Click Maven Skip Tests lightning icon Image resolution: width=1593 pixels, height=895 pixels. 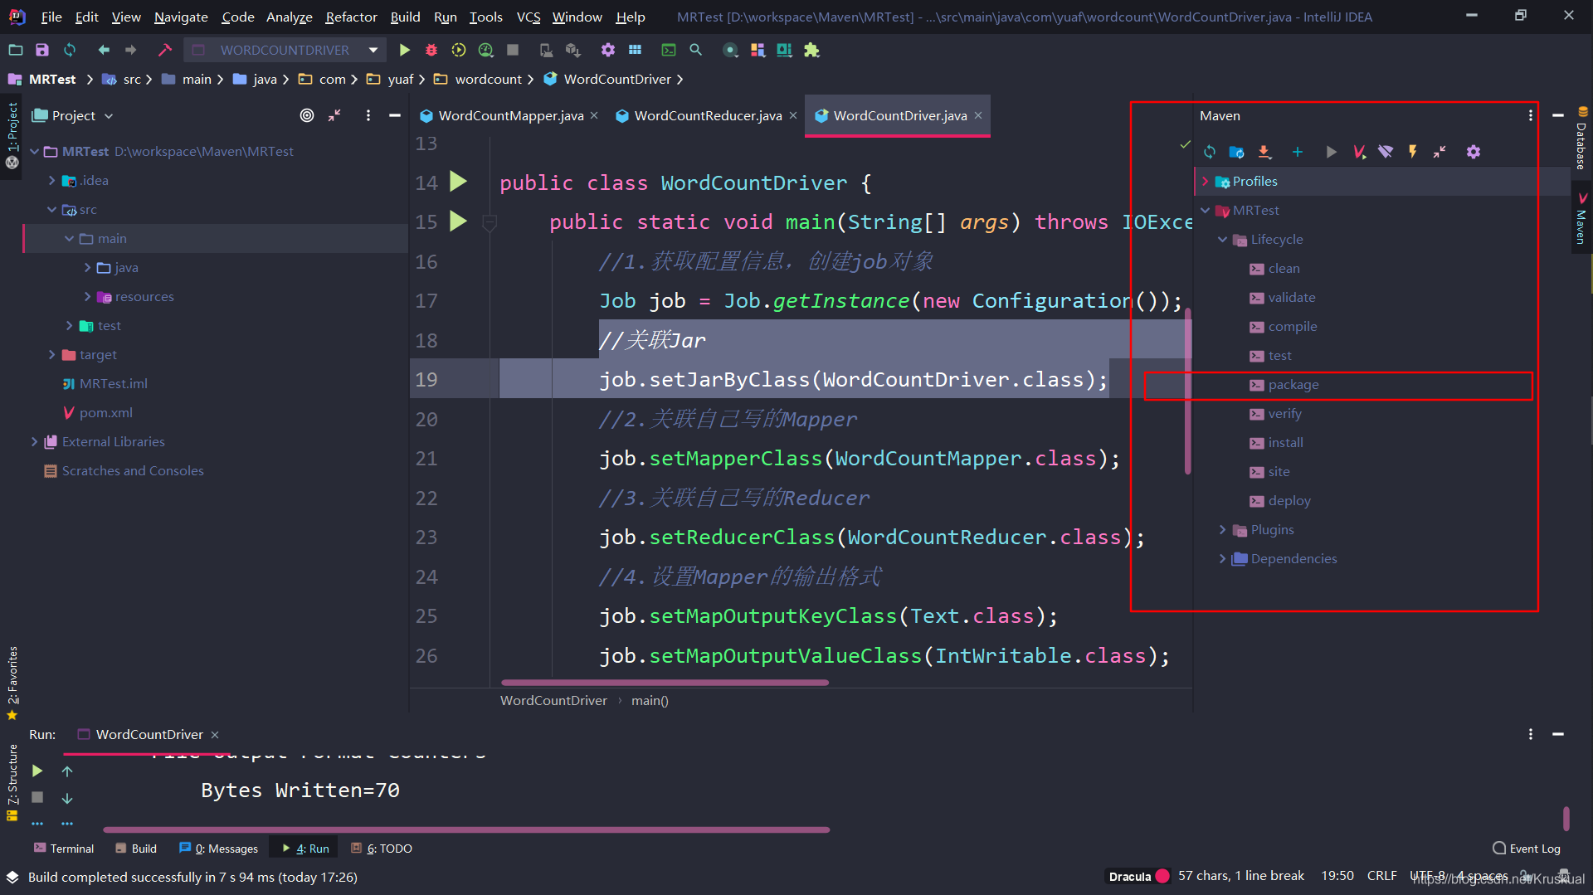1413,152
